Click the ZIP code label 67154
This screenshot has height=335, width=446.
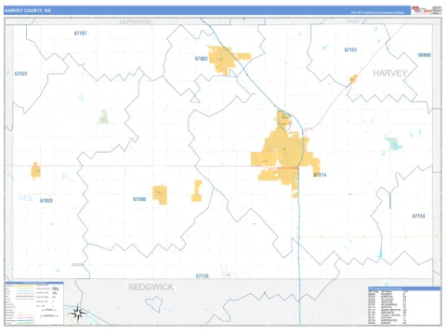coord(418,216)
